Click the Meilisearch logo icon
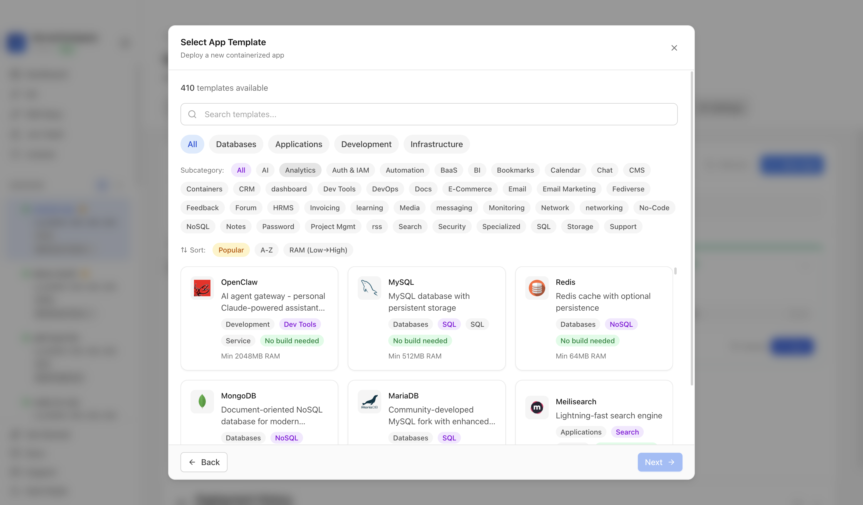This screenshot has width=863, height=505. coord(537,408)
